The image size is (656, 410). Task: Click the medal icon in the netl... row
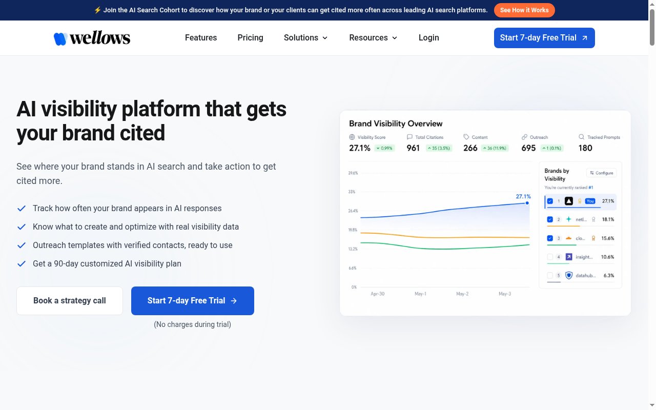tap(593, 219)
